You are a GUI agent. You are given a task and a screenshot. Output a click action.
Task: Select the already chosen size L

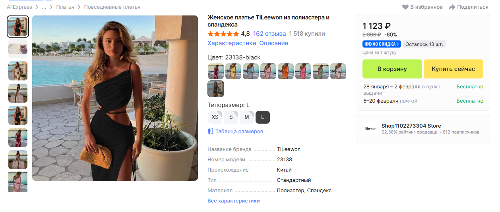[263, 117]
